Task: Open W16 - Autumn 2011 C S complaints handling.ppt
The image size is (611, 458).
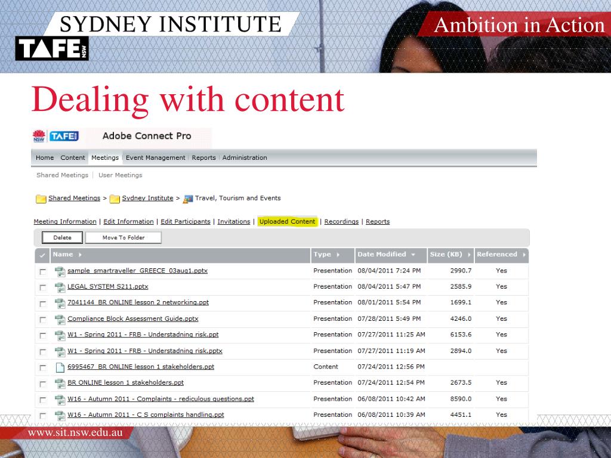Action: click(x=146, y=415)
